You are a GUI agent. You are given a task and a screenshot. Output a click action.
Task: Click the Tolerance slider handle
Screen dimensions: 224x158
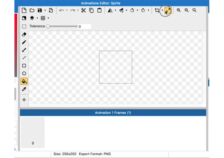(x=48, y=26)
